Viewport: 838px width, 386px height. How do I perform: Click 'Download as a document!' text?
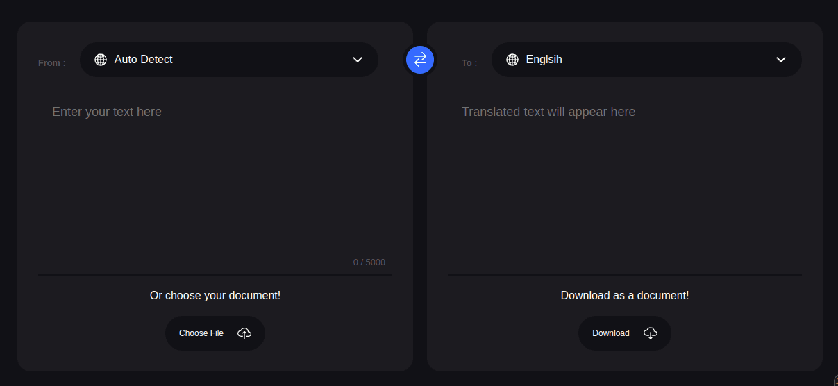click(x=625, y=296)
